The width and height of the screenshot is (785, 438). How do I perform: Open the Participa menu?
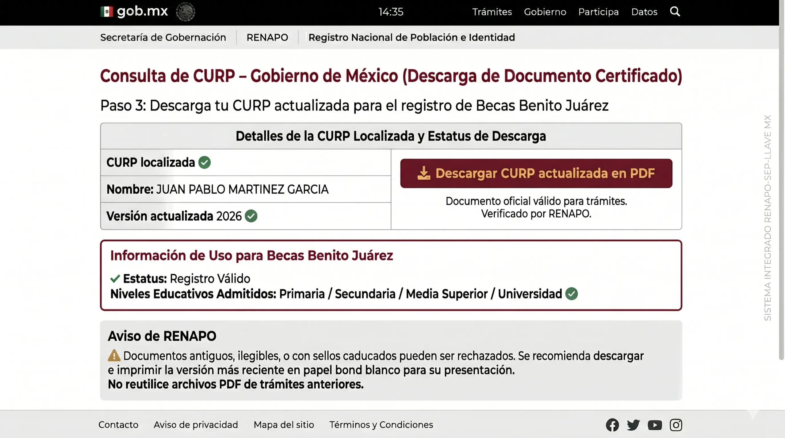pos(598,12)
